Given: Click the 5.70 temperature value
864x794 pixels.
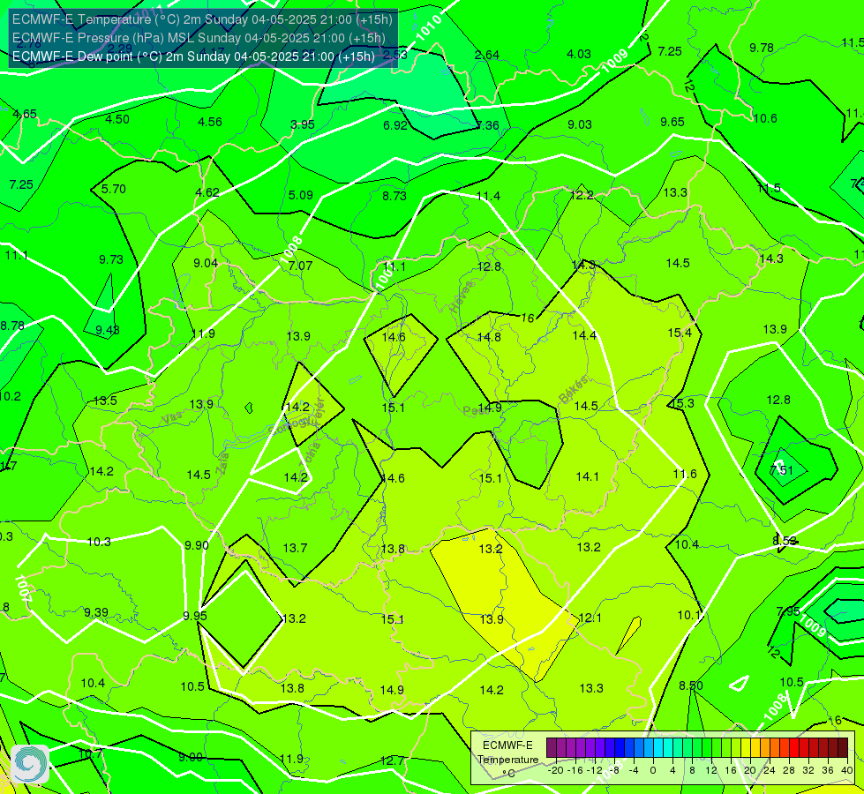Looking at the screenshot, I should pyautogui.click(x=114, y=189).
